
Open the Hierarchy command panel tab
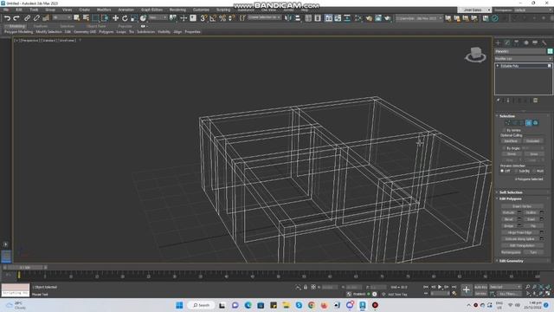point(517,42)
